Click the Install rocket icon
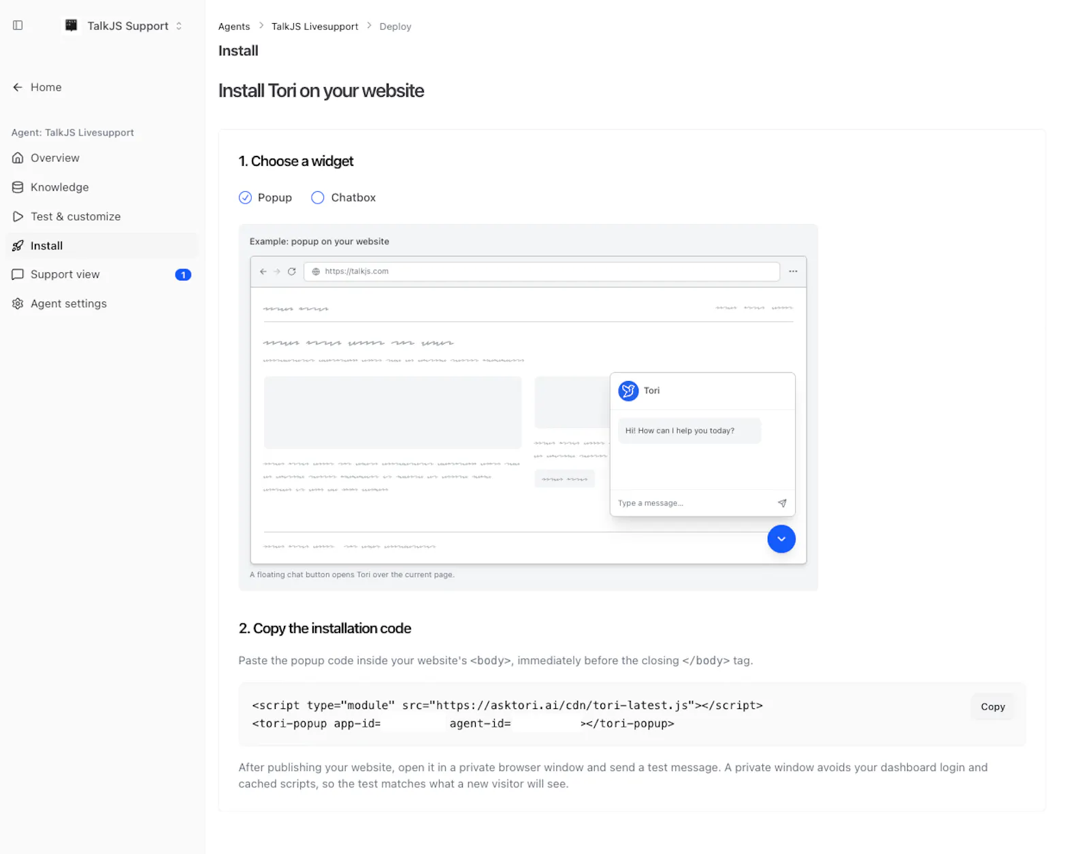 [x=18, y=246]
